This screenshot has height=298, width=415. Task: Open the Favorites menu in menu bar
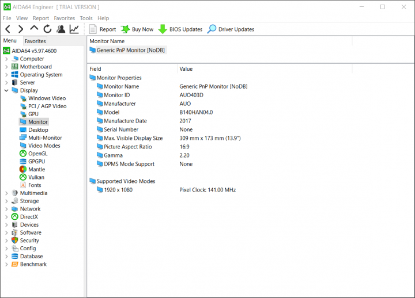(x=65, y=18)
